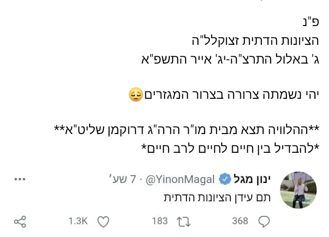Viewport: 329px width, 237px height.
Task: Like the tweet with the heart icon
Action: click(x=104, y=222)
